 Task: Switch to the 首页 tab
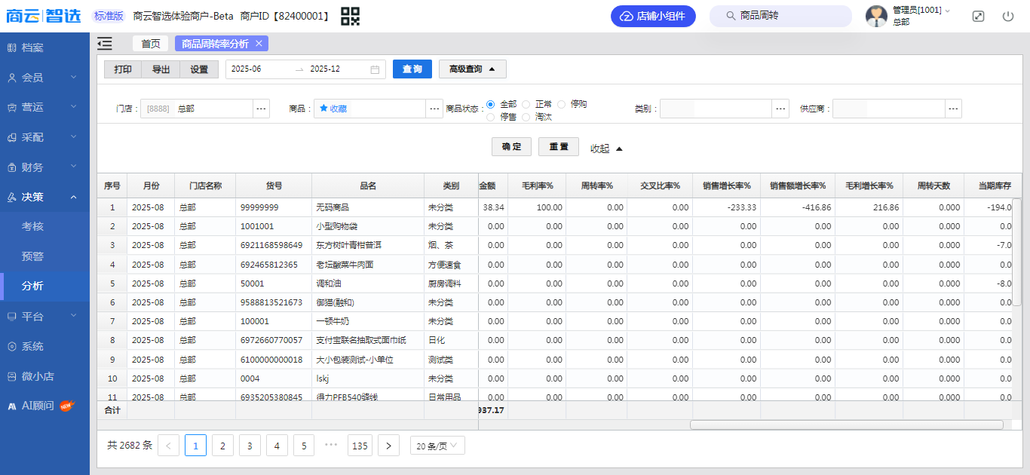151,44
